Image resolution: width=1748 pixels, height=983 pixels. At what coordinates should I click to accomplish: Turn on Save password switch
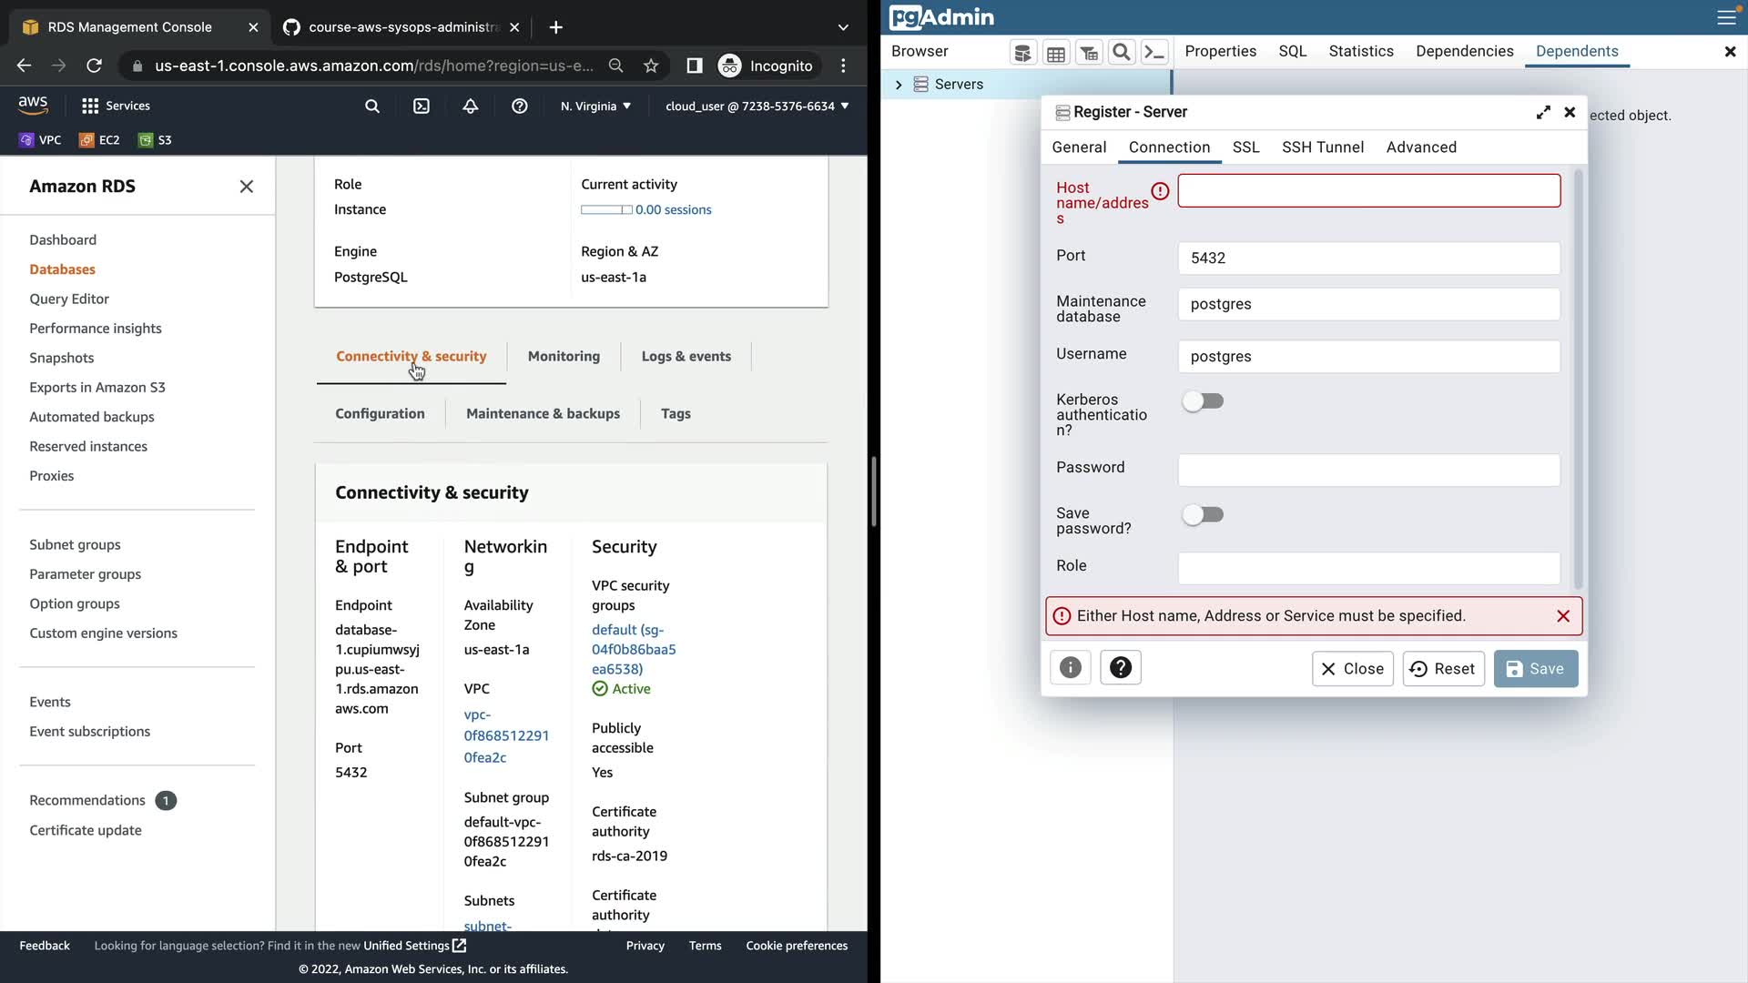pos(1203,515)
